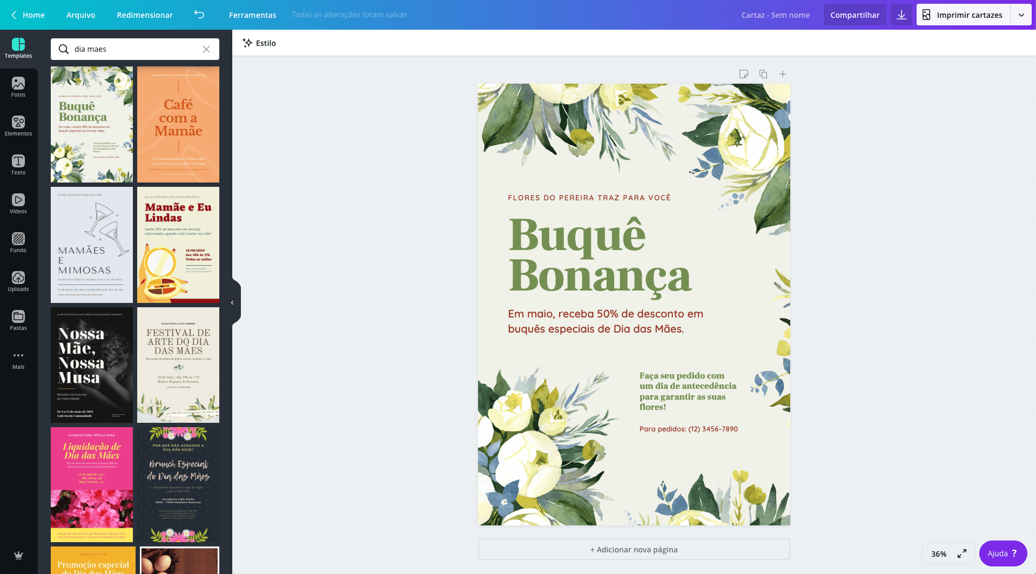
Task: Click the page notes icon above canvas
Action: click(744, 74)
